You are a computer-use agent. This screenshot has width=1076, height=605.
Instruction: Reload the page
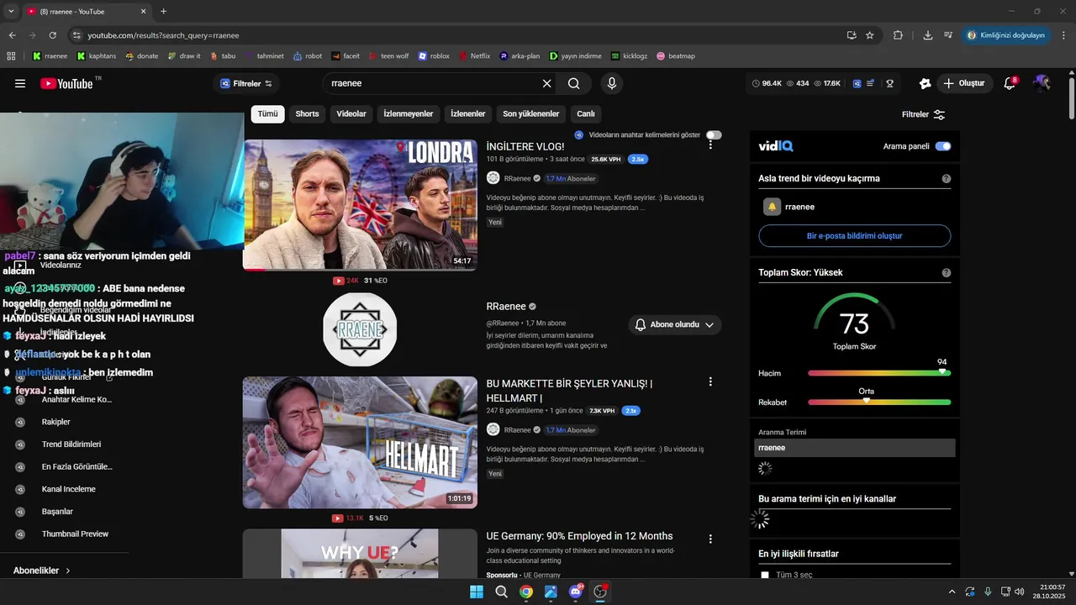52,35
